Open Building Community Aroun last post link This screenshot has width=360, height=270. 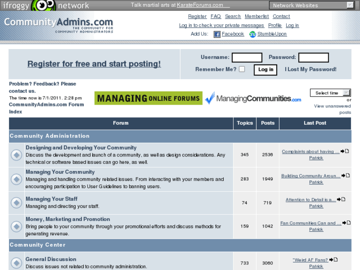[x=311, y=176]
